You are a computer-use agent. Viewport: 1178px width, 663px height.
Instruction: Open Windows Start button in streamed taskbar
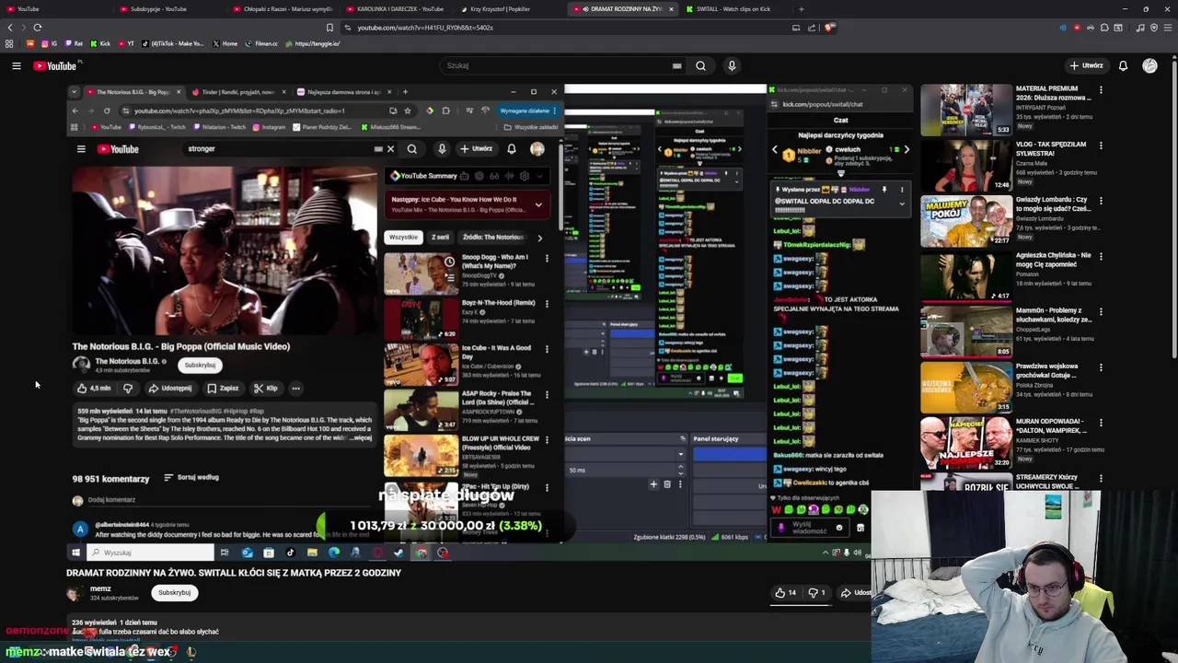[x=75, y=552]
